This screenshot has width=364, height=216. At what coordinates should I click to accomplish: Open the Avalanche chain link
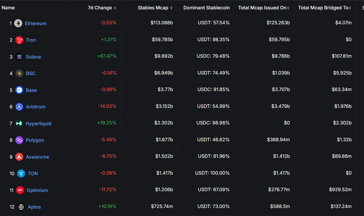pyautogui.click(x=37, y=157)
